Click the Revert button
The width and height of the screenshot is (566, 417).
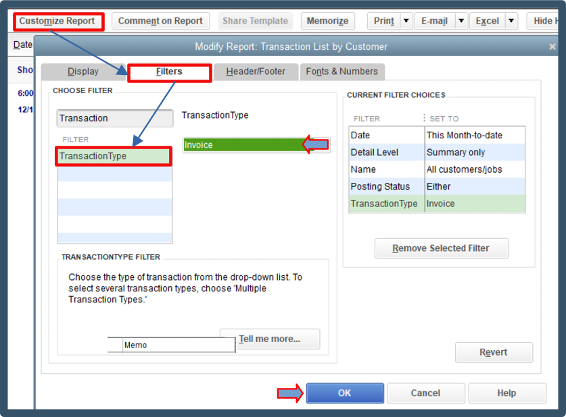pyautogui.click(x=494, y=352)
